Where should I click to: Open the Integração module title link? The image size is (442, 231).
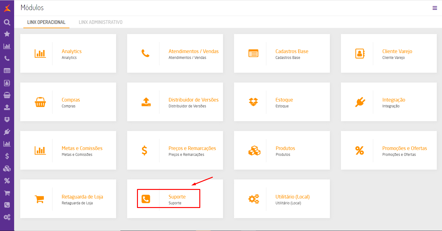(x=394, y=100)
